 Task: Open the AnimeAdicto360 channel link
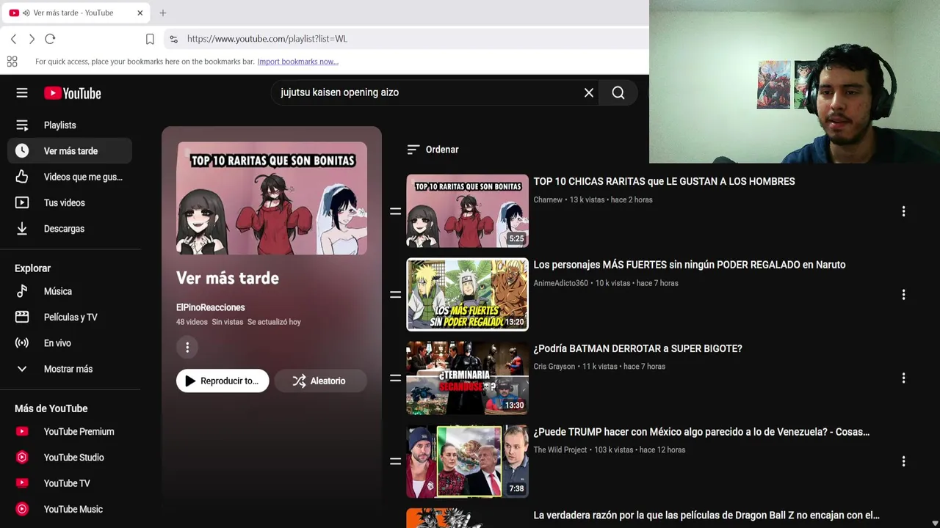tap(560, 283)
